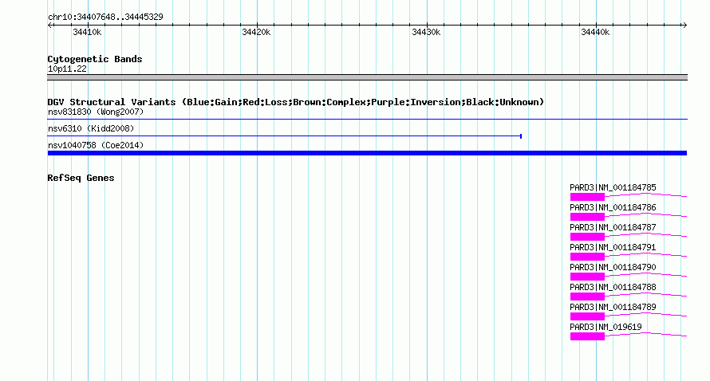The width and height of the screenshot is (710, 381).
Task: Open transcript PARD3|NM_001184789 label
Action: tap(613, 307)
